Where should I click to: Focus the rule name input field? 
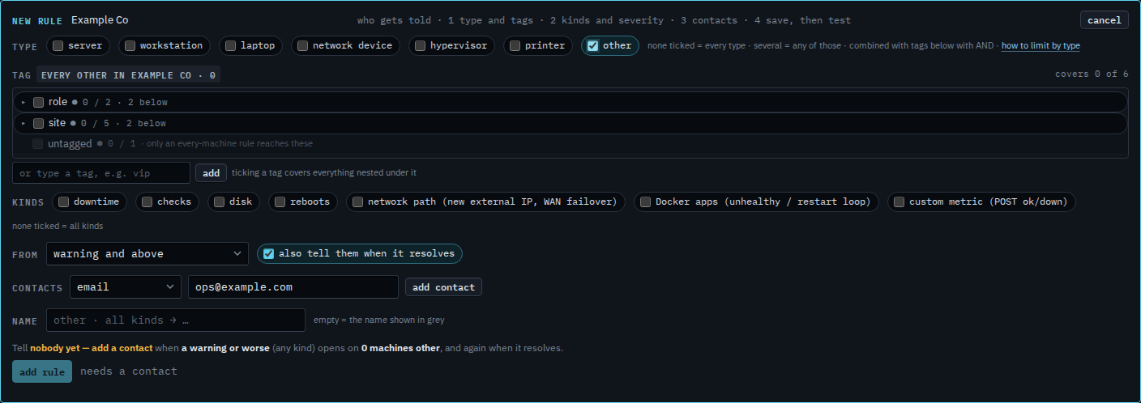tap(176, 320)
